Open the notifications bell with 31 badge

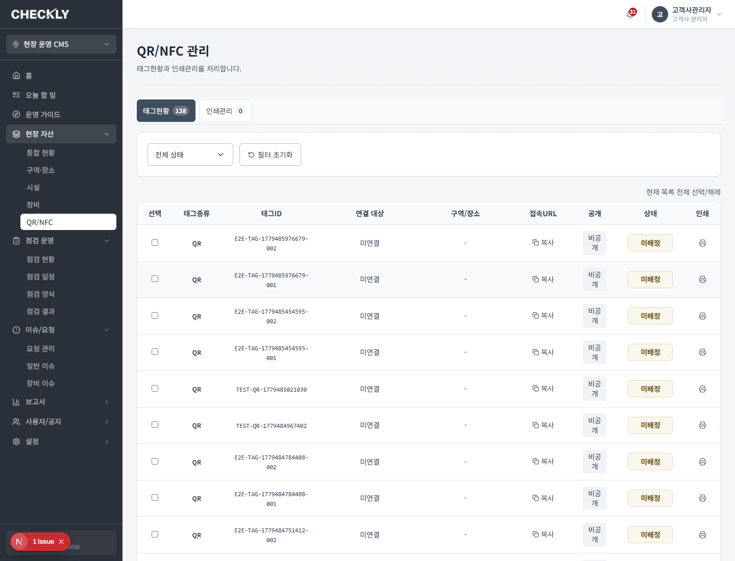631,14
